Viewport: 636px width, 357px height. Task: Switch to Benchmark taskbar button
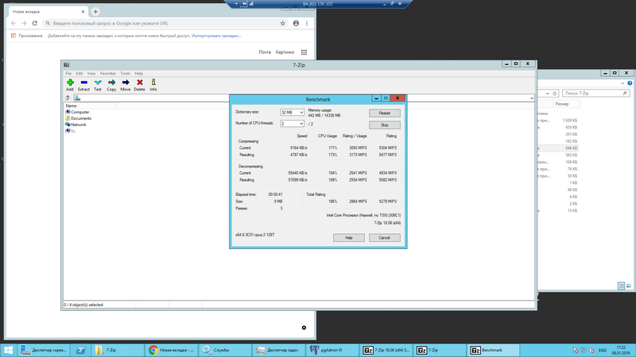493,350
